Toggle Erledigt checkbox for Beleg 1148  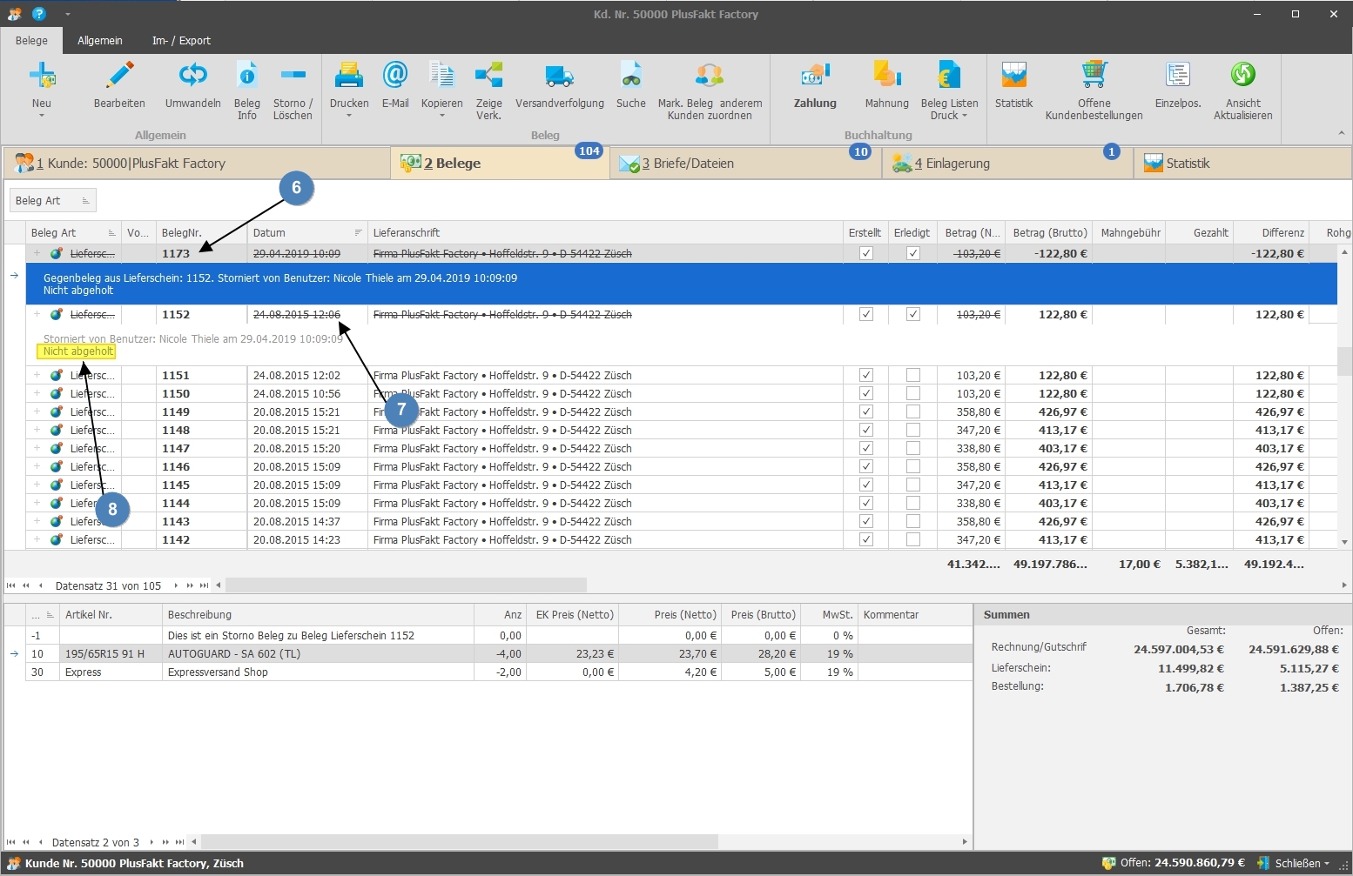[912, 431]
